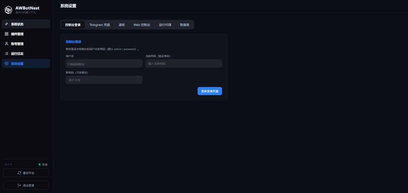Click the green 在线 status indicator
Screen dimensions: 408x193
pyautogui.click(x=40, y=164)
